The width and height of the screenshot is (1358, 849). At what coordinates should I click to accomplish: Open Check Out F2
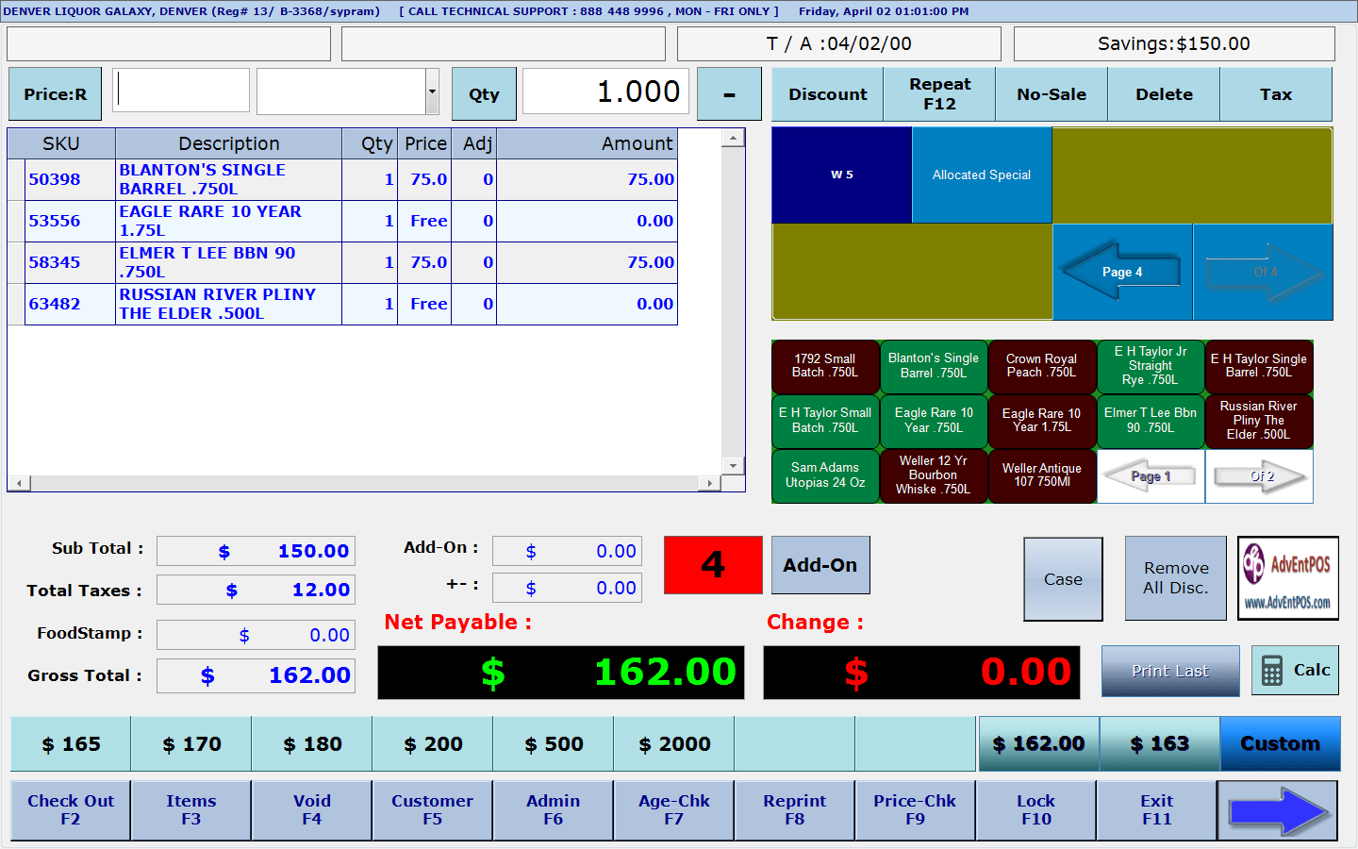pyautogui.click(x=71, y=810)
